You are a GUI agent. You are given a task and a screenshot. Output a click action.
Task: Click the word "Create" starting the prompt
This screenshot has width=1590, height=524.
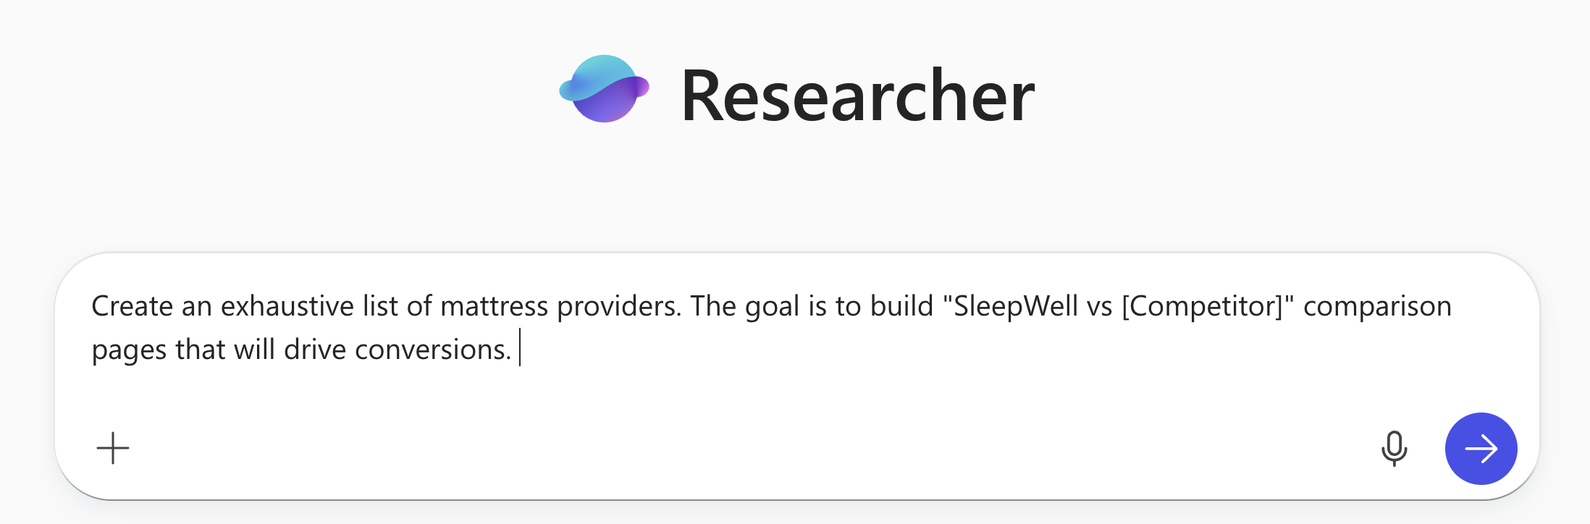pos(132,306)
